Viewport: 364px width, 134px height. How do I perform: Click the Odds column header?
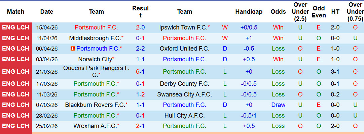coord(278,12)
